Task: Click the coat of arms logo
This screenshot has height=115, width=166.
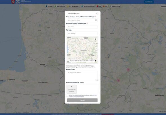Action: click(13, 2)
